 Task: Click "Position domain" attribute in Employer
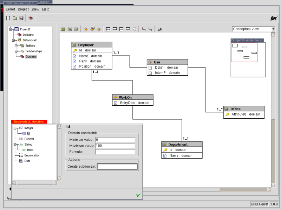click(x=92, y=66)
